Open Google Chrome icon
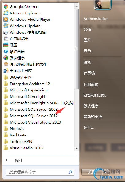This screenshot has width=125, height=182. point(6,7)
